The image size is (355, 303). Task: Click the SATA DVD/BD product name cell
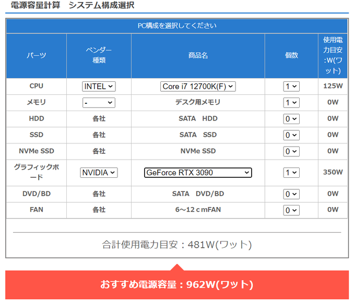pos(198,194)
